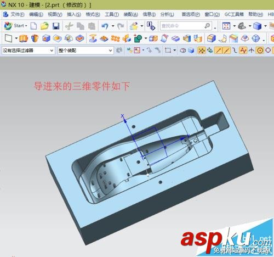Toggle the Control Point curve snap option
This screenshot has width=274, height=257.
click(x=235, y=50)
